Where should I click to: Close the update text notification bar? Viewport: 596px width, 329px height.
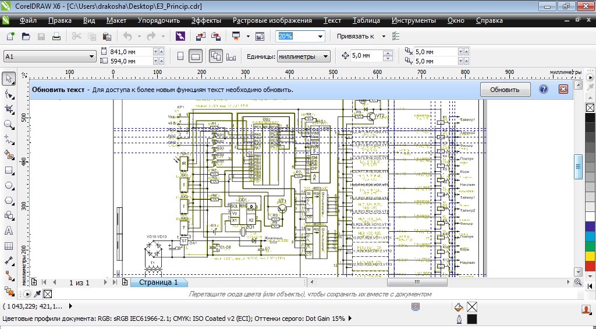click(x=563, y=89)
